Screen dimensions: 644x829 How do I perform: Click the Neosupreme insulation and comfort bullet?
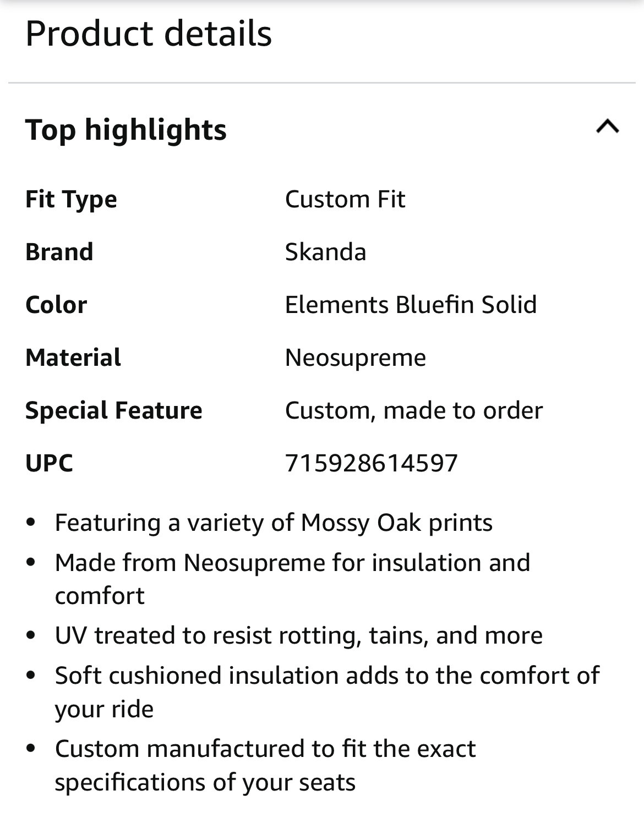pos(292,579)
